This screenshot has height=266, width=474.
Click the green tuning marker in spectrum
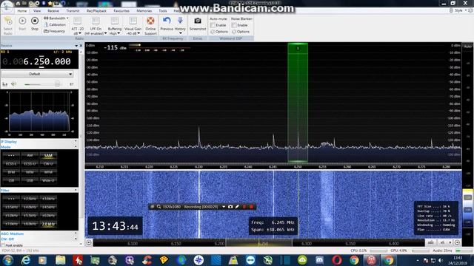pyautogui.click(x=298, y=103)
